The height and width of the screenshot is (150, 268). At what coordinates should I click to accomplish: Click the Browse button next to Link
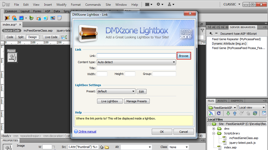183,56
